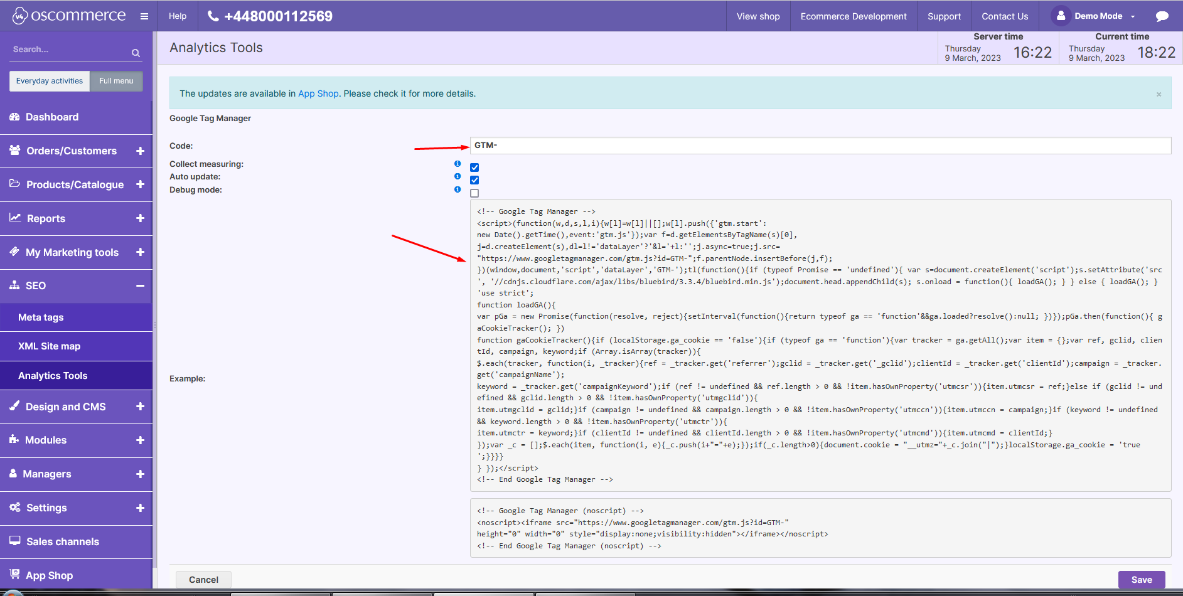The width and height of the screenshot is (1183, 596).
Task: Click the Design and CMS brush icon
Action: [x=14, y=405]
